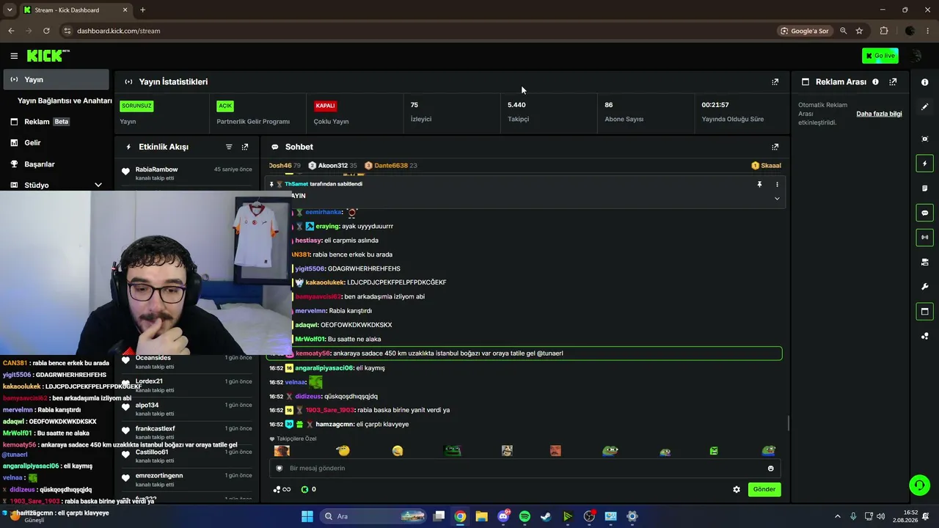Open the browser extensions puzzle icon

(x=884, y=31)
